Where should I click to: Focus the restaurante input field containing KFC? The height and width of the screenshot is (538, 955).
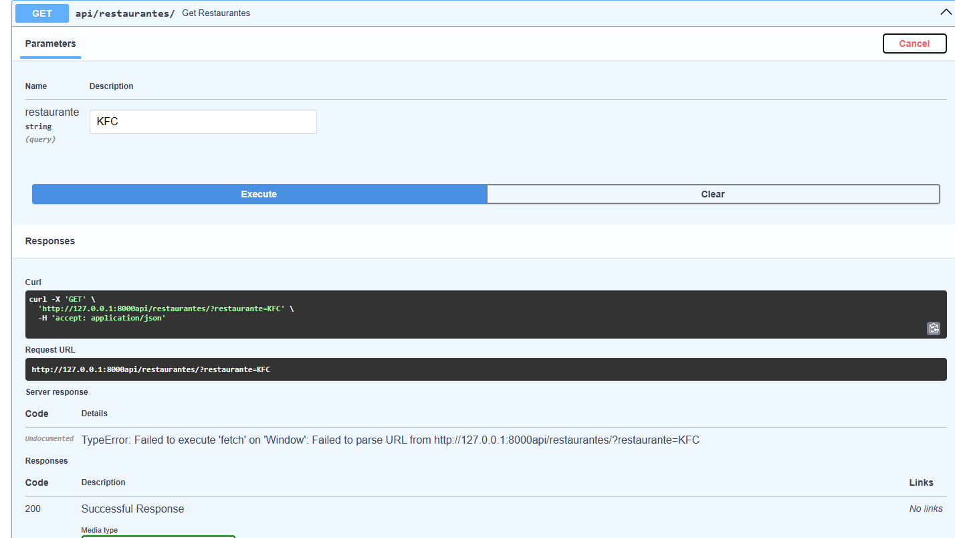pyautogui.click(x=203, y=122)
